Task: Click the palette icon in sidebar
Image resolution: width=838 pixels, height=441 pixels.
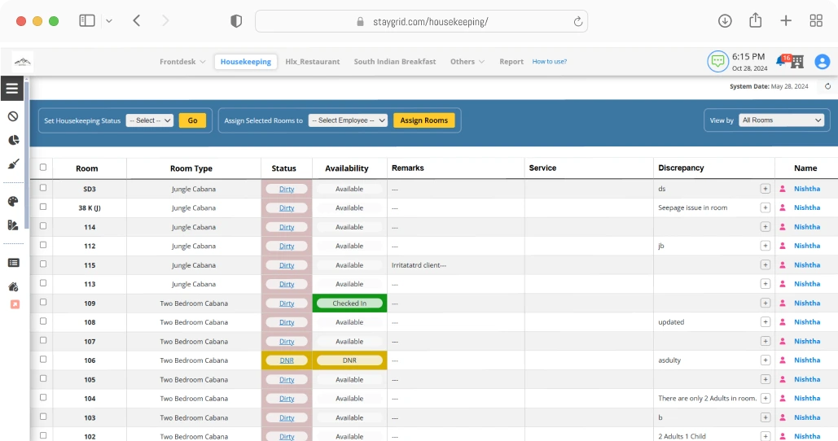Action: coord(13,201)
